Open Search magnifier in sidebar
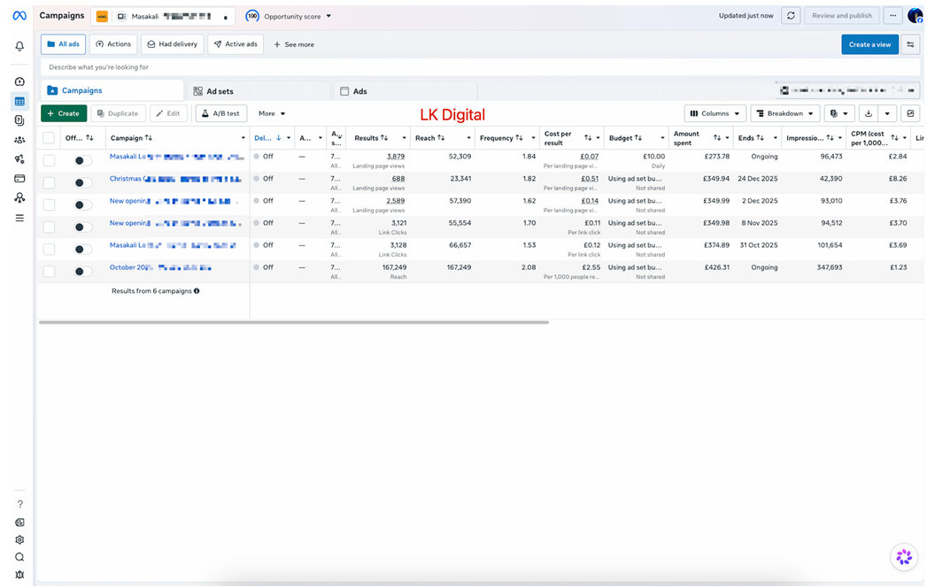The height and width of the screenshot is (587, 927). (19, 558)
